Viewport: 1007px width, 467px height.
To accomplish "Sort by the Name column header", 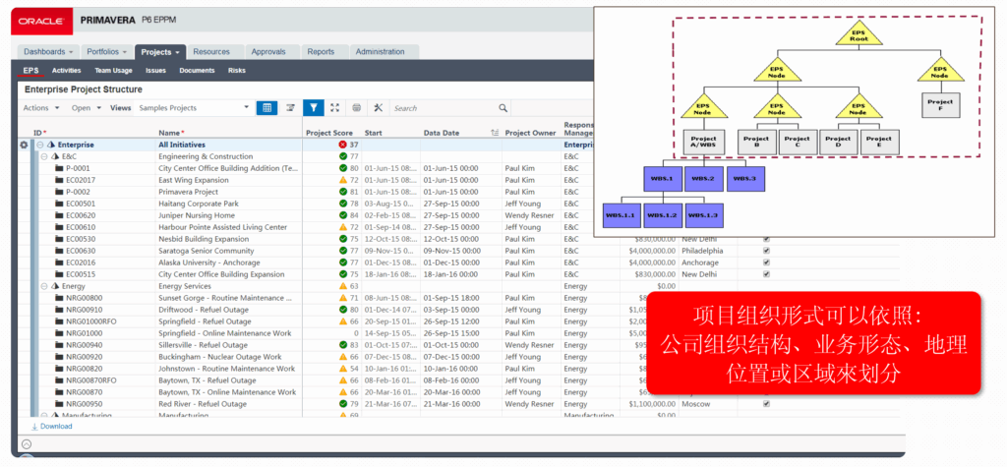I will (x=171, y=133).
